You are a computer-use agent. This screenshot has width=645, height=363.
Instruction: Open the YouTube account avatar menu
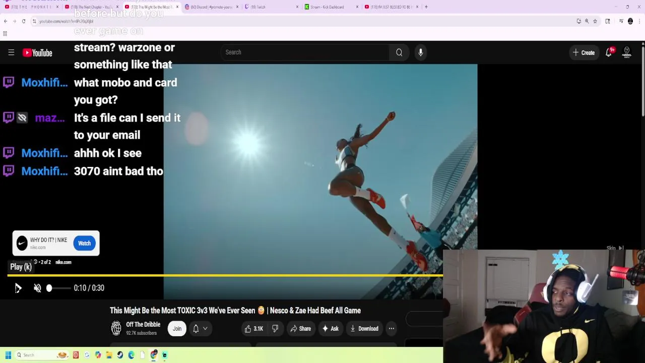pyautogui.click(x=627, y=52)
